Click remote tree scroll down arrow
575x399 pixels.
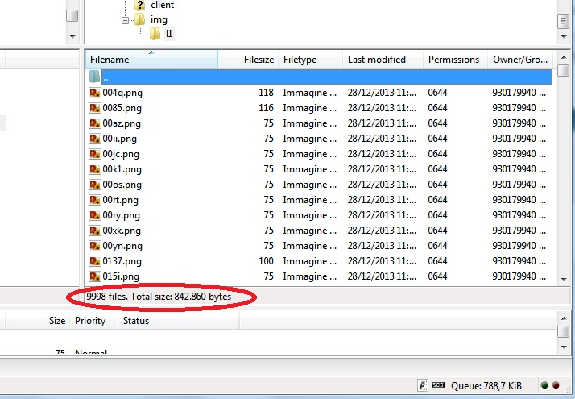[x=564, y=37]
